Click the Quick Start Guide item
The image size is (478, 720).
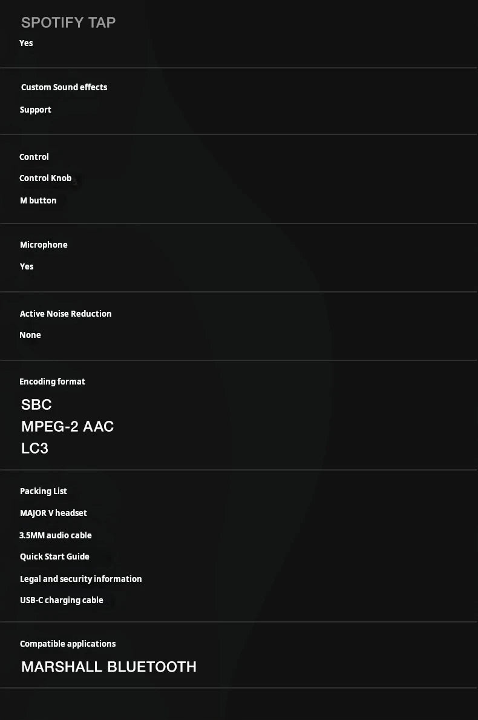click(x=54, y=557)
